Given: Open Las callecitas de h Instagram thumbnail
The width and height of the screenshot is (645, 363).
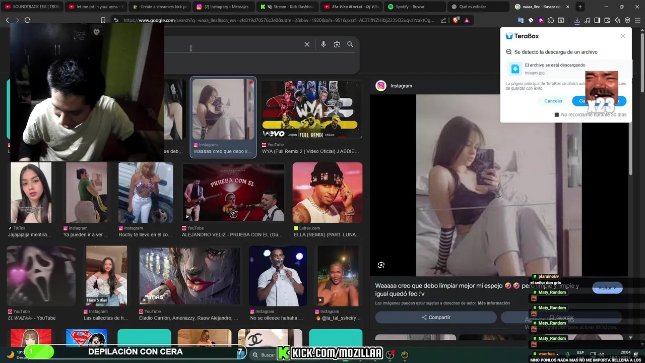Looking at the screenshot, I should coord(106,276).
